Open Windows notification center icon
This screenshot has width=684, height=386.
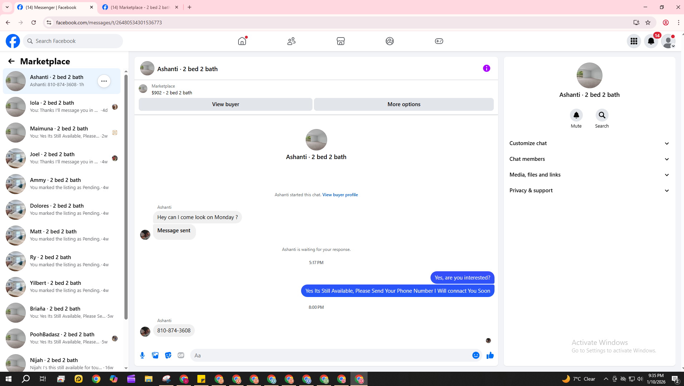675,379
